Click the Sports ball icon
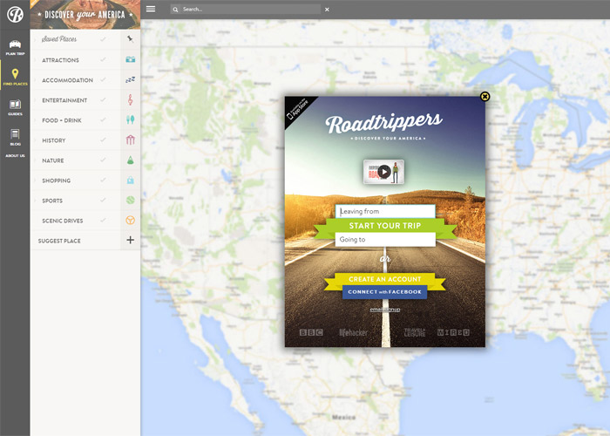This screenshot has height=436, width=610. pos(131,200)
